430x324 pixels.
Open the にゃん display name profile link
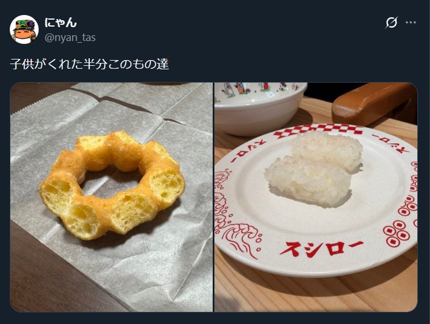click(61, 23)
